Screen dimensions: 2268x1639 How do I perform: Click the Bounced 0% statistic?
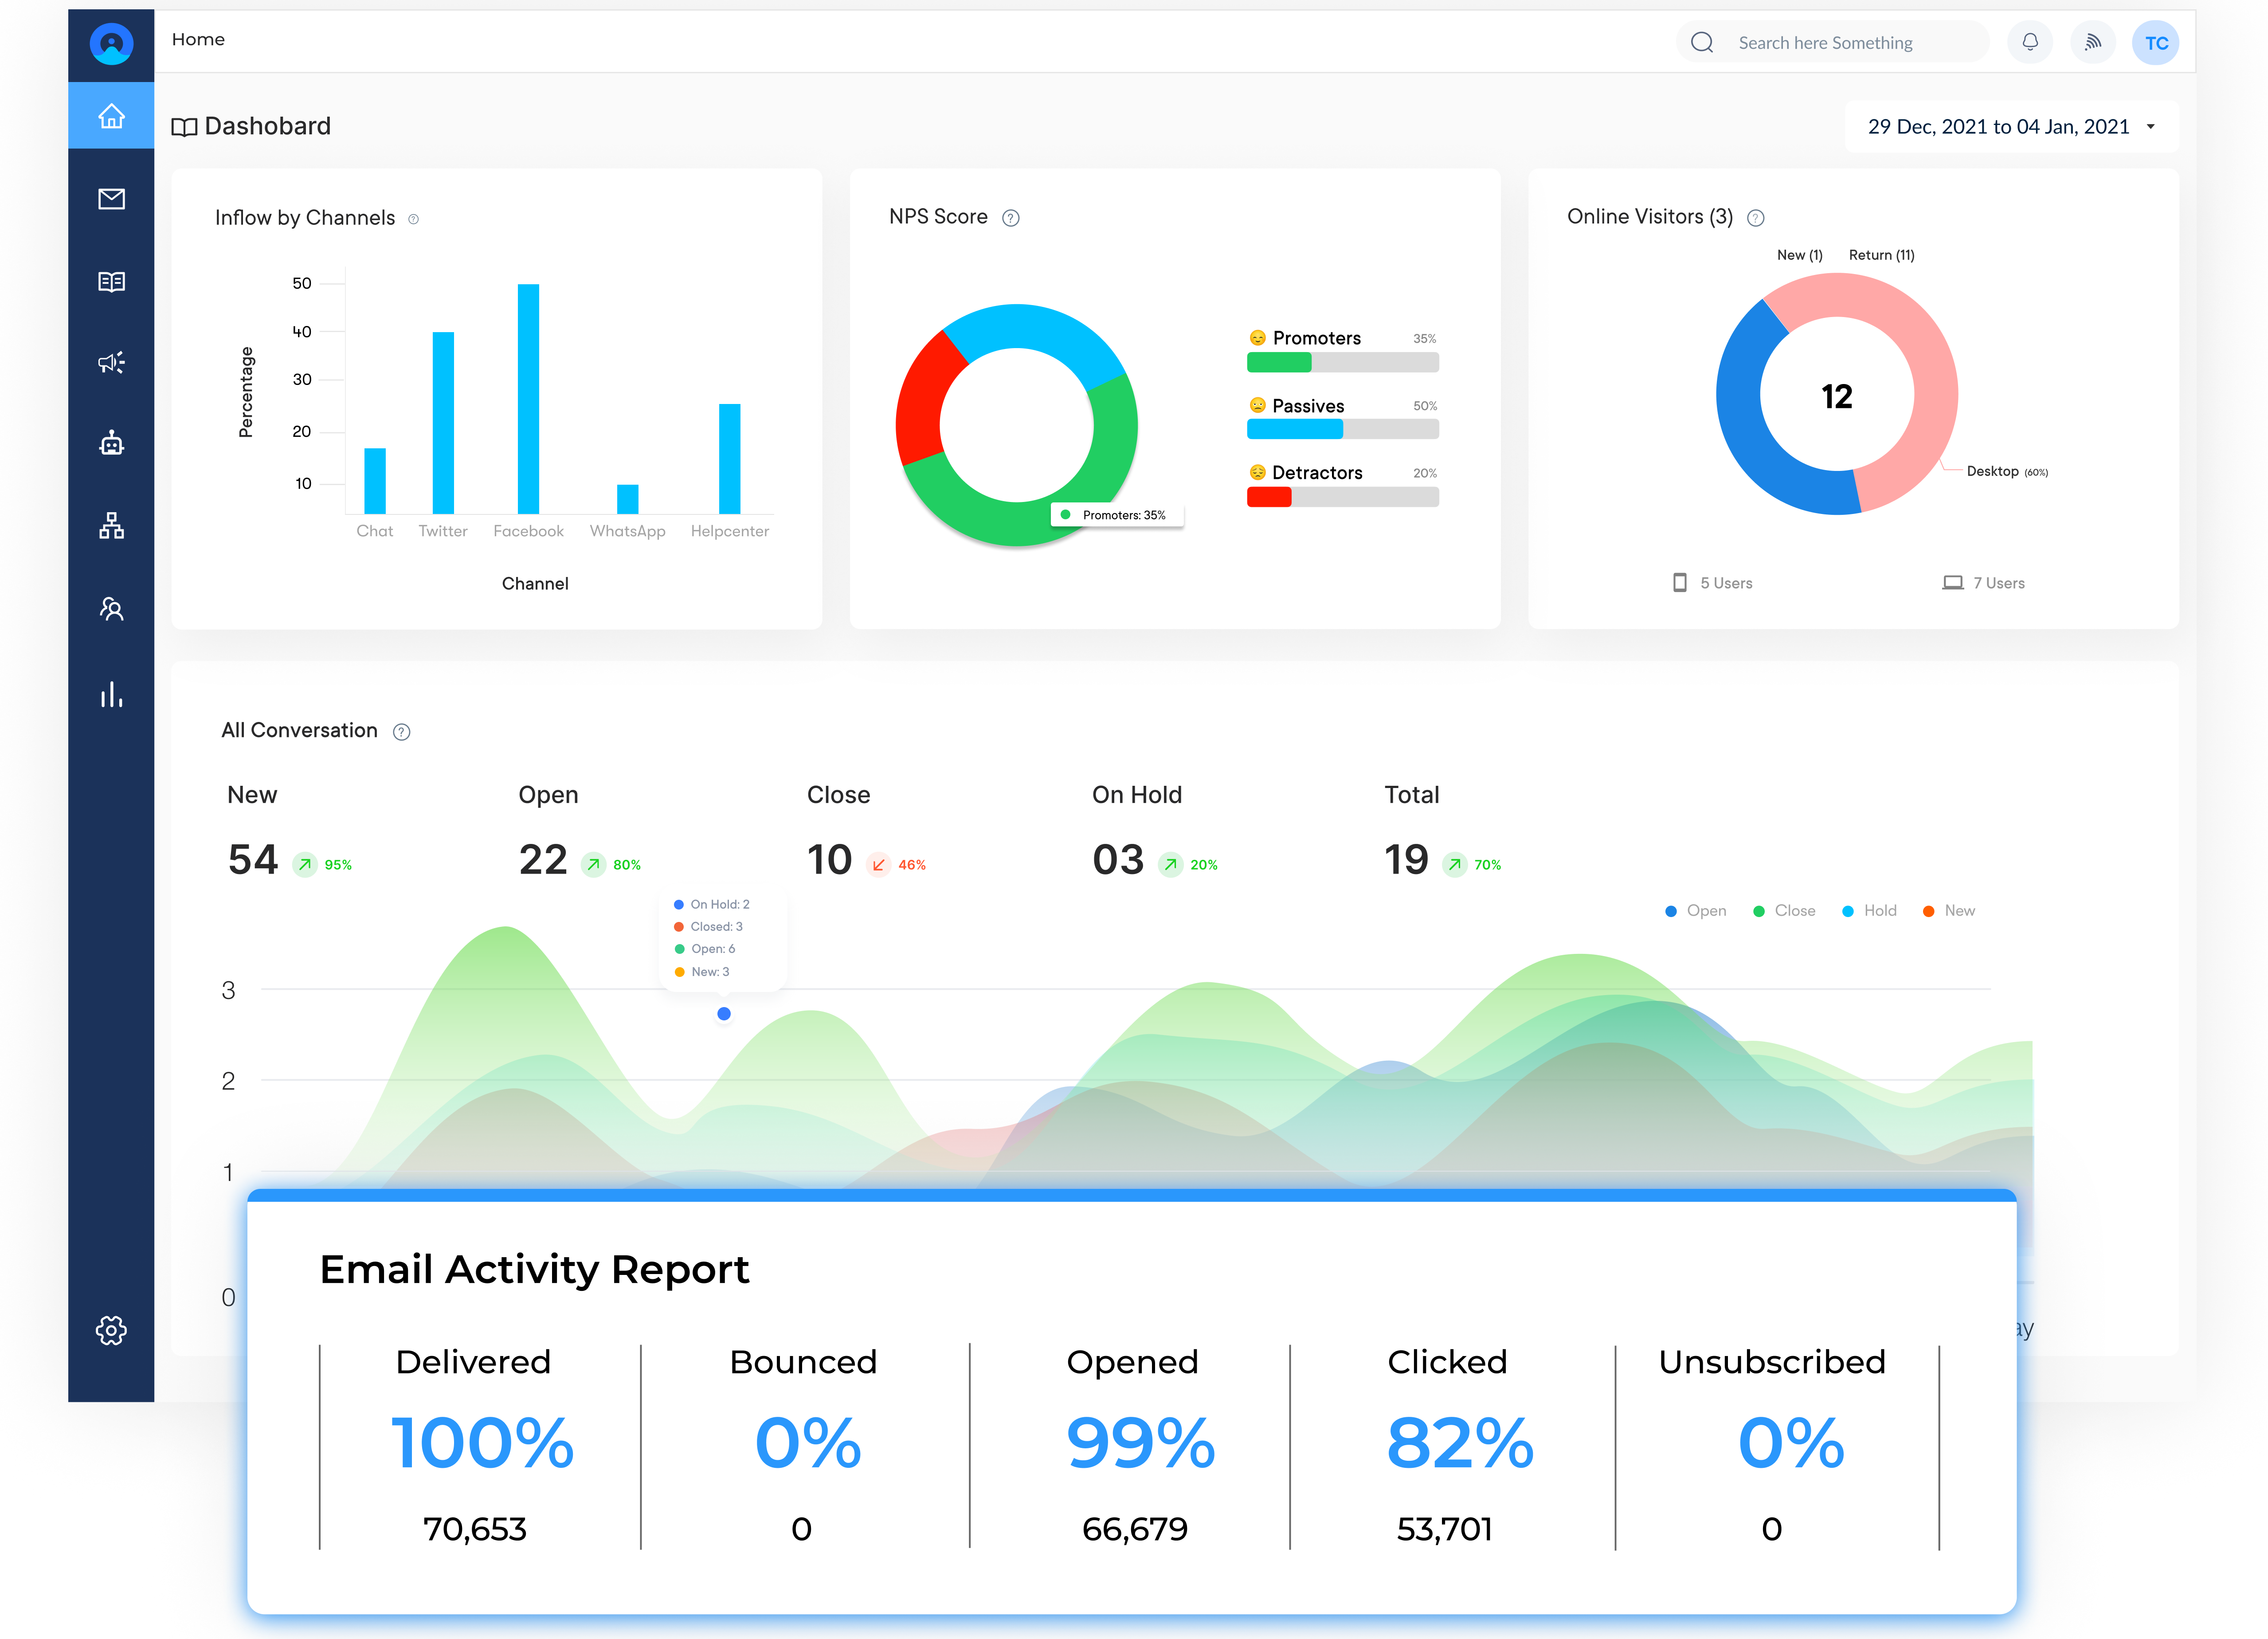tap(807, 1443)
